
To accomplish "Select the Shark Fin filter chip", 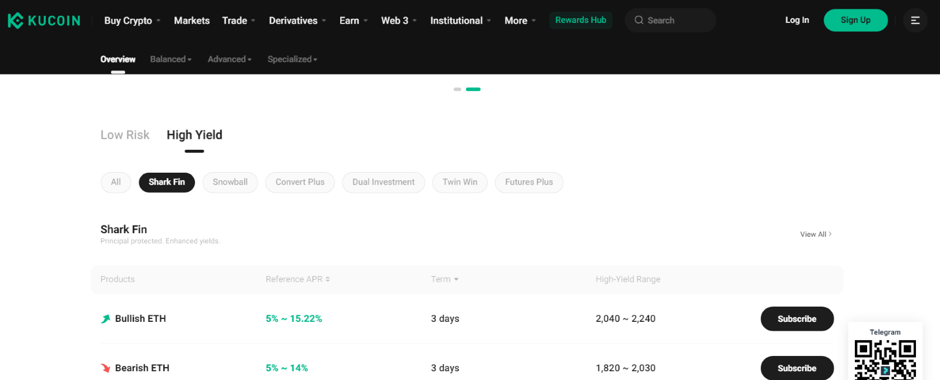I will click(167, 182).
